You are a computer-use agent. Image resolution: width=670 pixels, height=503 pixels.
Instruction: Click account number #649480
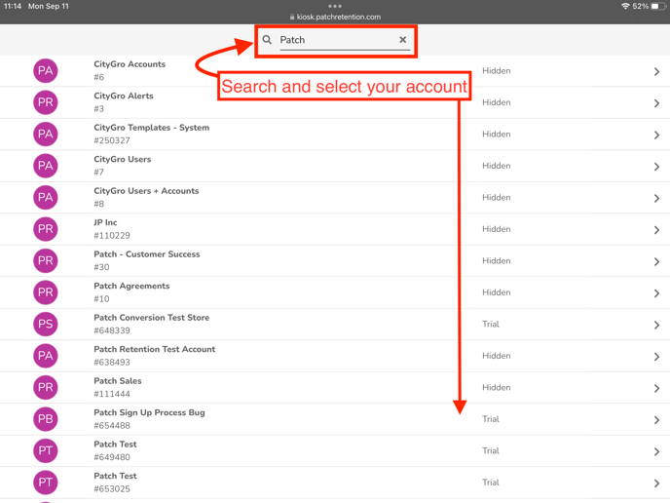pos(112,457)
